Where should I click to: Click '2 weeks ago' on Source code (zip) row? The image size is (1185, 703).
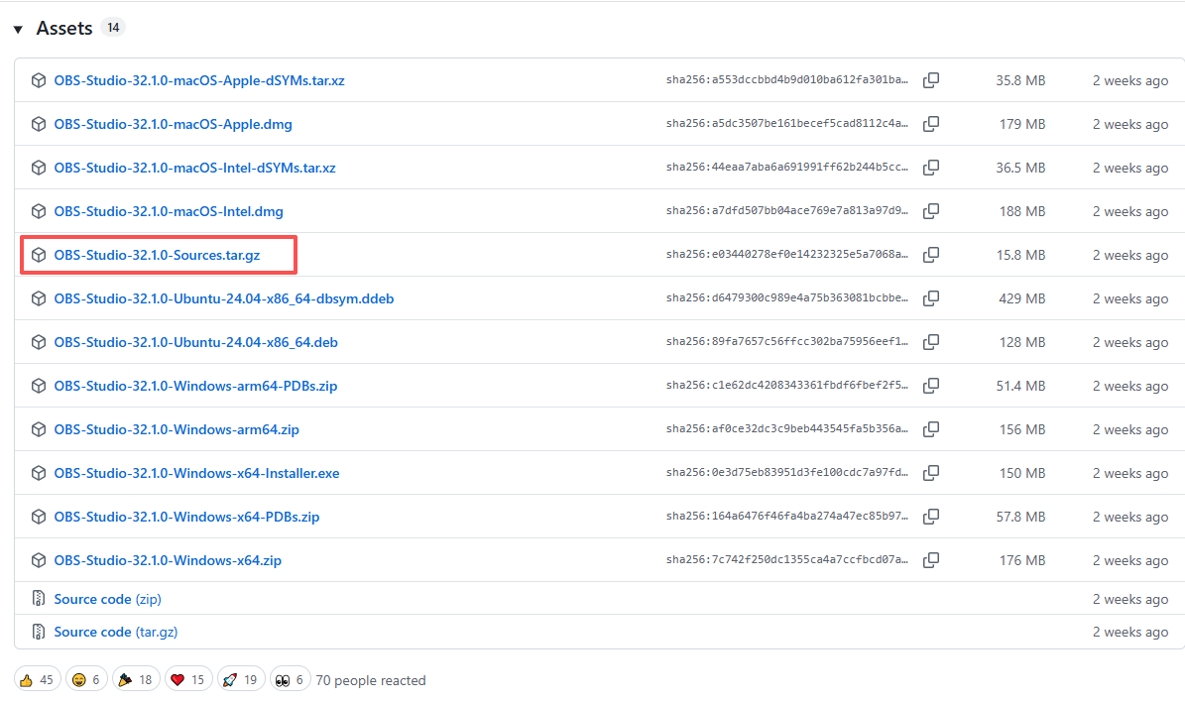(1129, 600)
